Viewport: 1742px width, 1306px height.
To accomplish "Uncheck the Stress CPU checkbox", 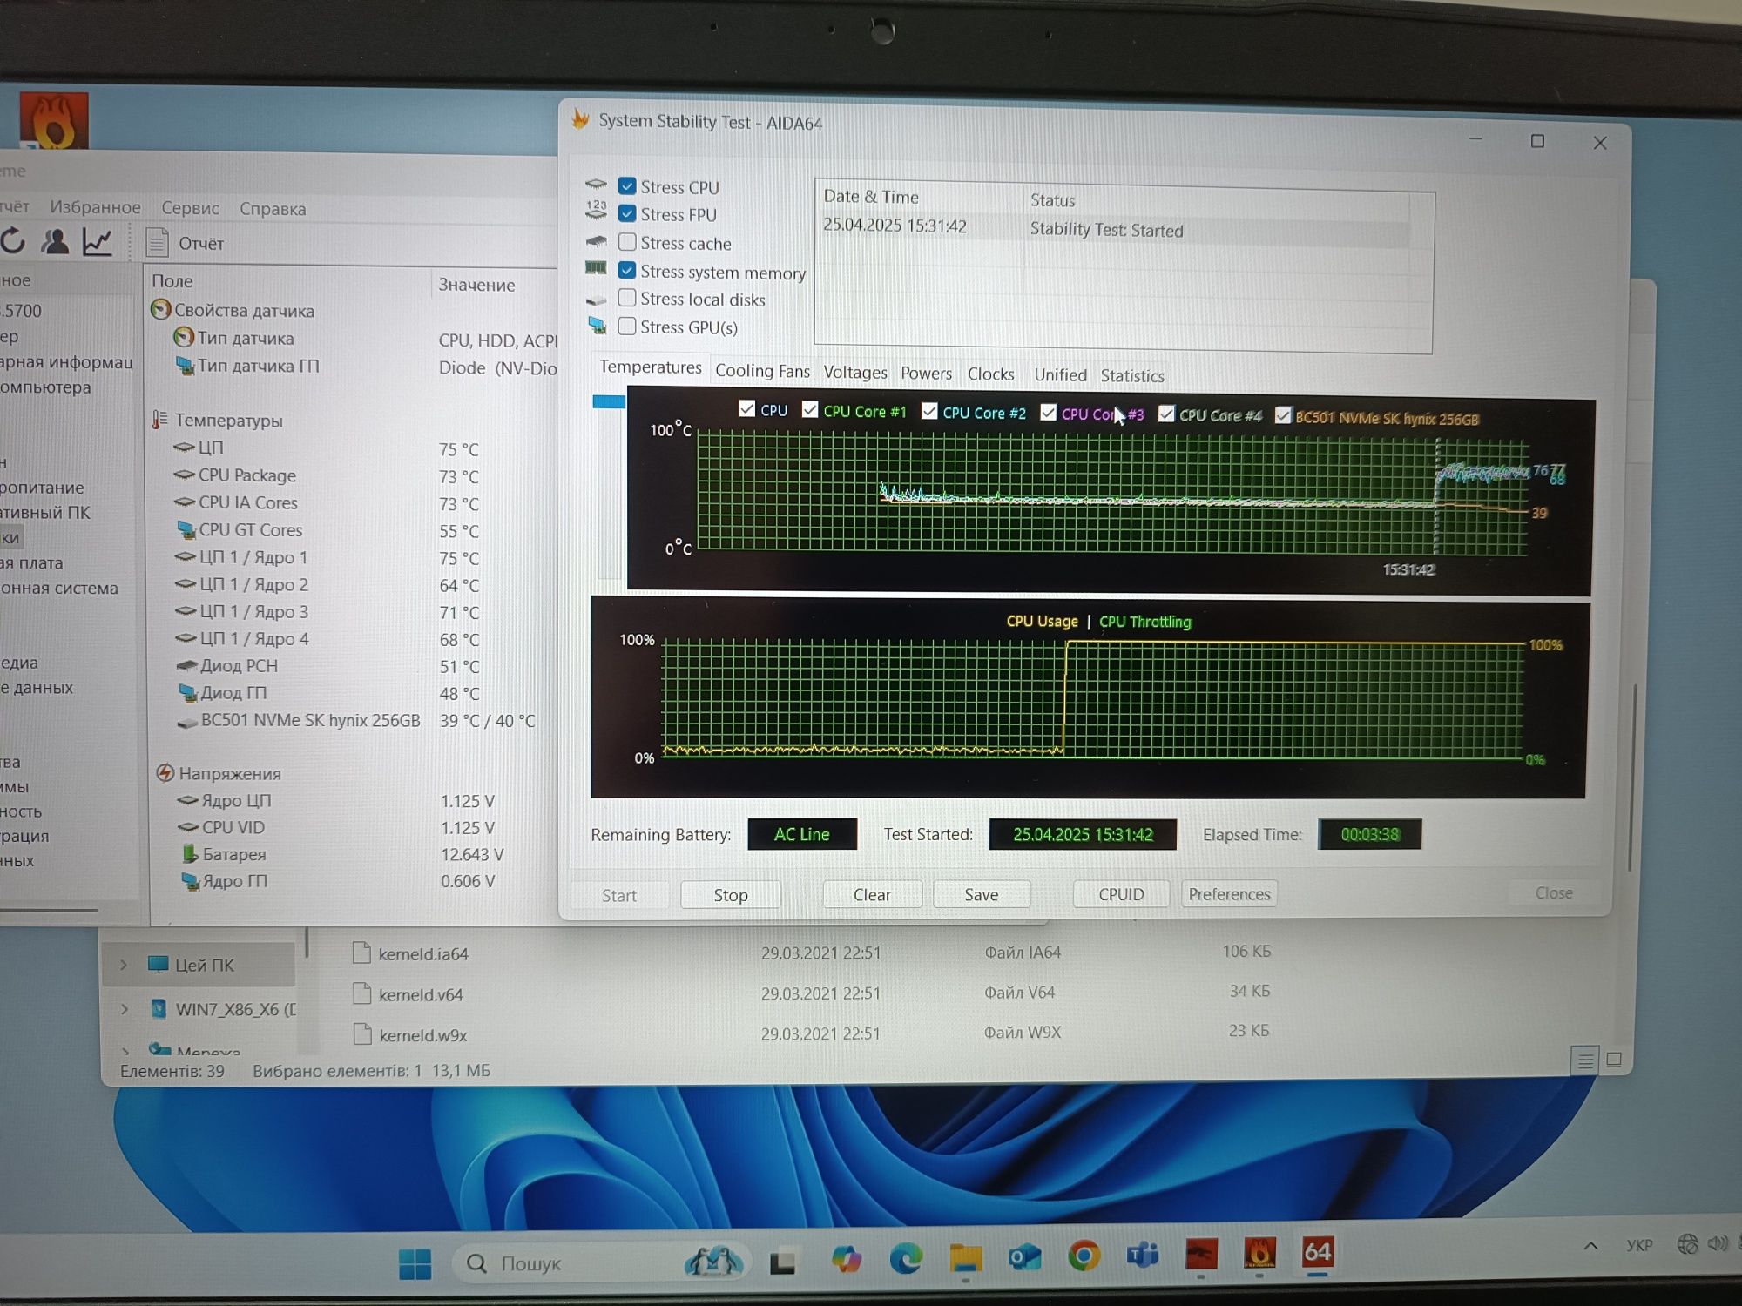I will click(627, 185).
